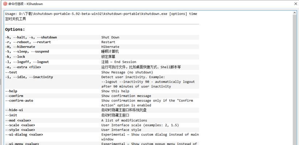The image size is (299, 145).
Task: Click the '-H, --hibernate' option
Action: (x=20, y=47)
